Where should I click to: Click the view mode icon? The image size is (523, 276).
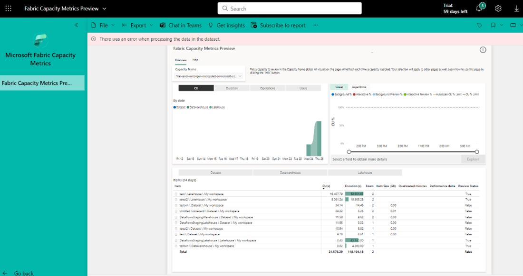[x=513, y=25]
